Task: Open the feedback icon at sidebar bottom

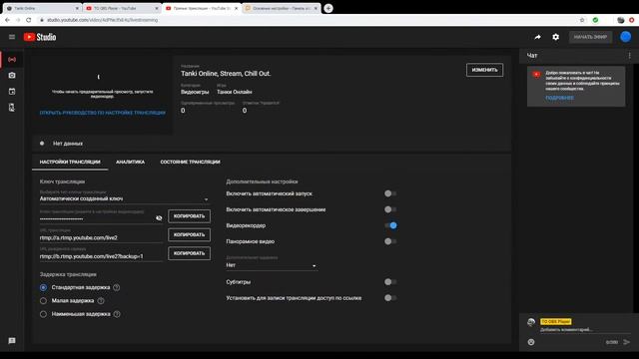Action: click(x=12, y=341)
